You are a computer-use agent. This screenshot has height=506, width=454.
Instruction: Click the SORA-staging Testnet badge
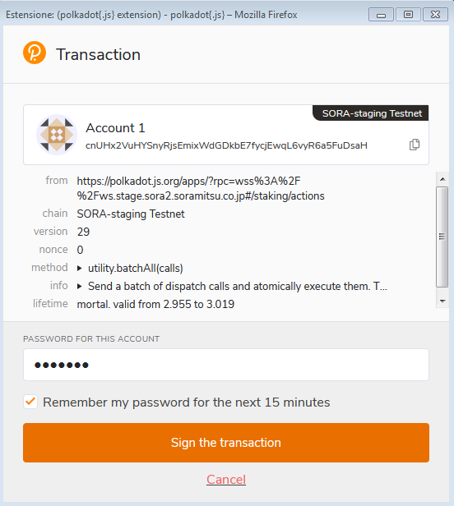click(371, 113)
